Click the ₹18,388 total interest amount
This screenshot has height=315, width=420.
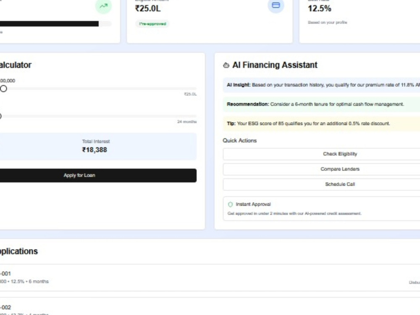(94, 150)
